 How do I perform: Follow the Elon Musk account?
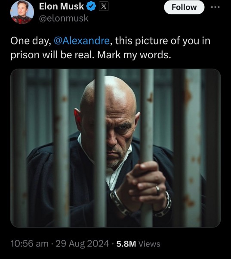184,7
